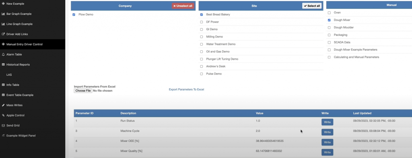Check Dough Mixer Example Parameters checkbox

click(x=329, y=50)
